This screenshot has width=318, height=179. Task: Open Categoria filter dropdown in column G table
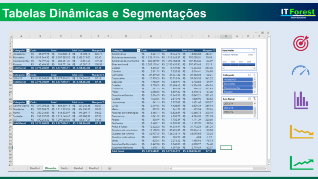139,50
